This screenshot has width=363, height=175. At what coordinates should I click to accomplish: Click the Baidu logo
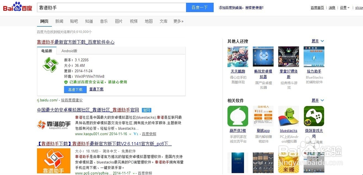click(17, 7)
